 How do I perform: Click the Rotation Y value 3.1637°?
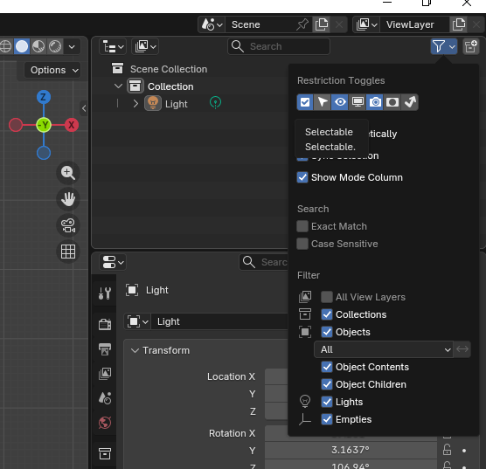click(351, 450)
